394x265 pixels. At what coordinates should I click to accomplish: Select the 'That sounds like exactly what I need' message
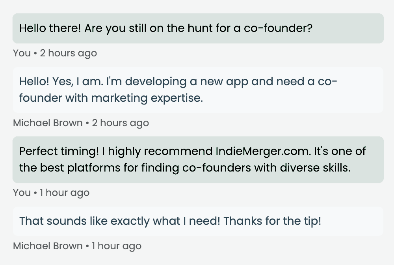click(198, 221)
